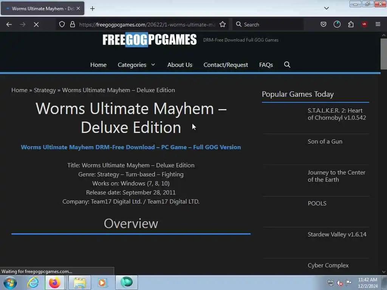The width and height of the screenshot is (387, 290).
Task: Click the 'Genre: Strategy – Turn-based – Fighting' text
Action: point(131,174)
